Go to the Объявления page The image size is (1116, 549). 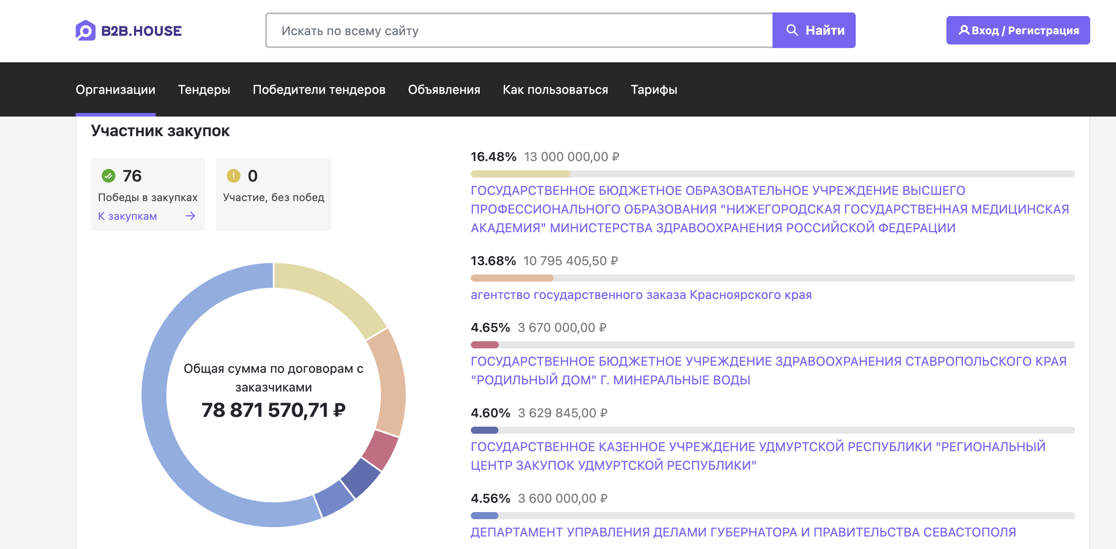point(444,89)
